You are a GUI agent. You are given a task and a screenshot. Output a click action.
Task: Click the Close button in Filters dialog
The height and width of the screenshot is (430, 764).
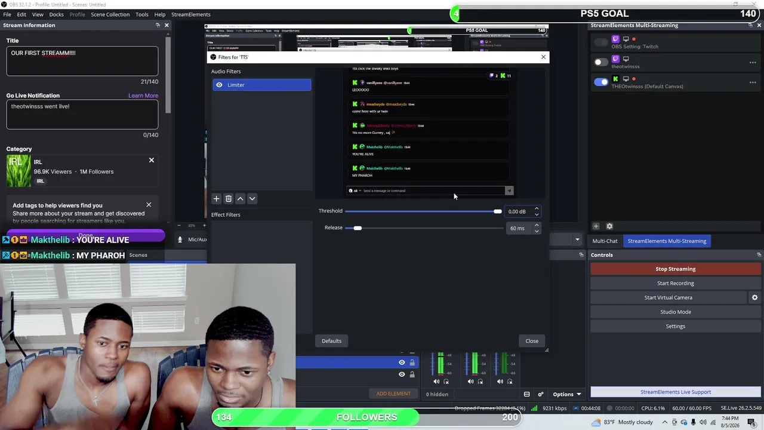532,341
